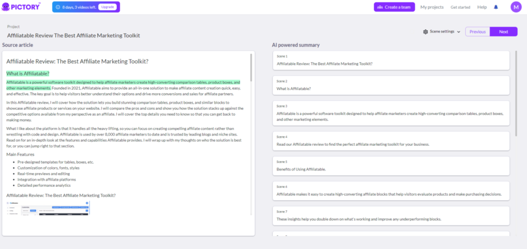527x249 pixels.
Task: Click the info icon in trial banner
Action: click(58, 7)
